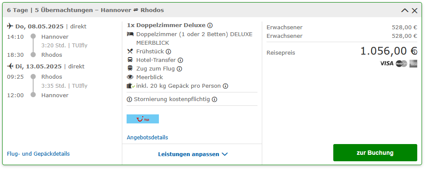The width and height of the screenshot is (425, 169).
Task: Click the luggage included icon
Action: pyautogui.click(x=130, y=86)
